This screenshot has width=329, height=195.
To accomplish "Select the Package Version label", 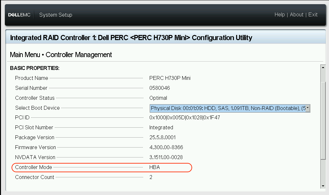I will point(35,137).
